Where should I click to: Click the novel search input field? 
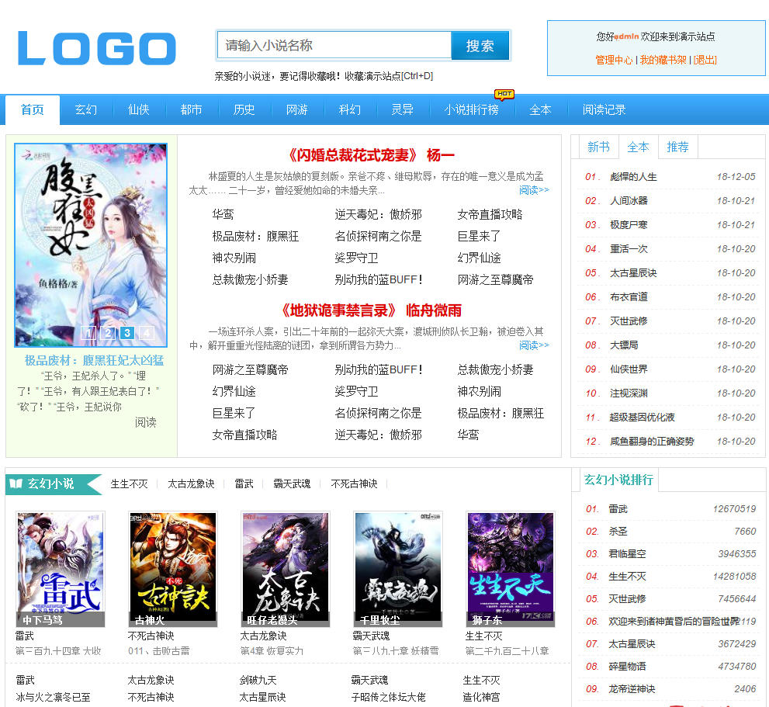tap(334, 46)
